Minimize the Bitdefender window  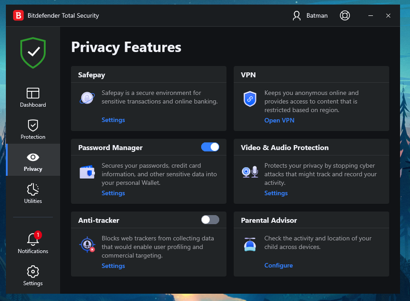(x=371, y=16)
